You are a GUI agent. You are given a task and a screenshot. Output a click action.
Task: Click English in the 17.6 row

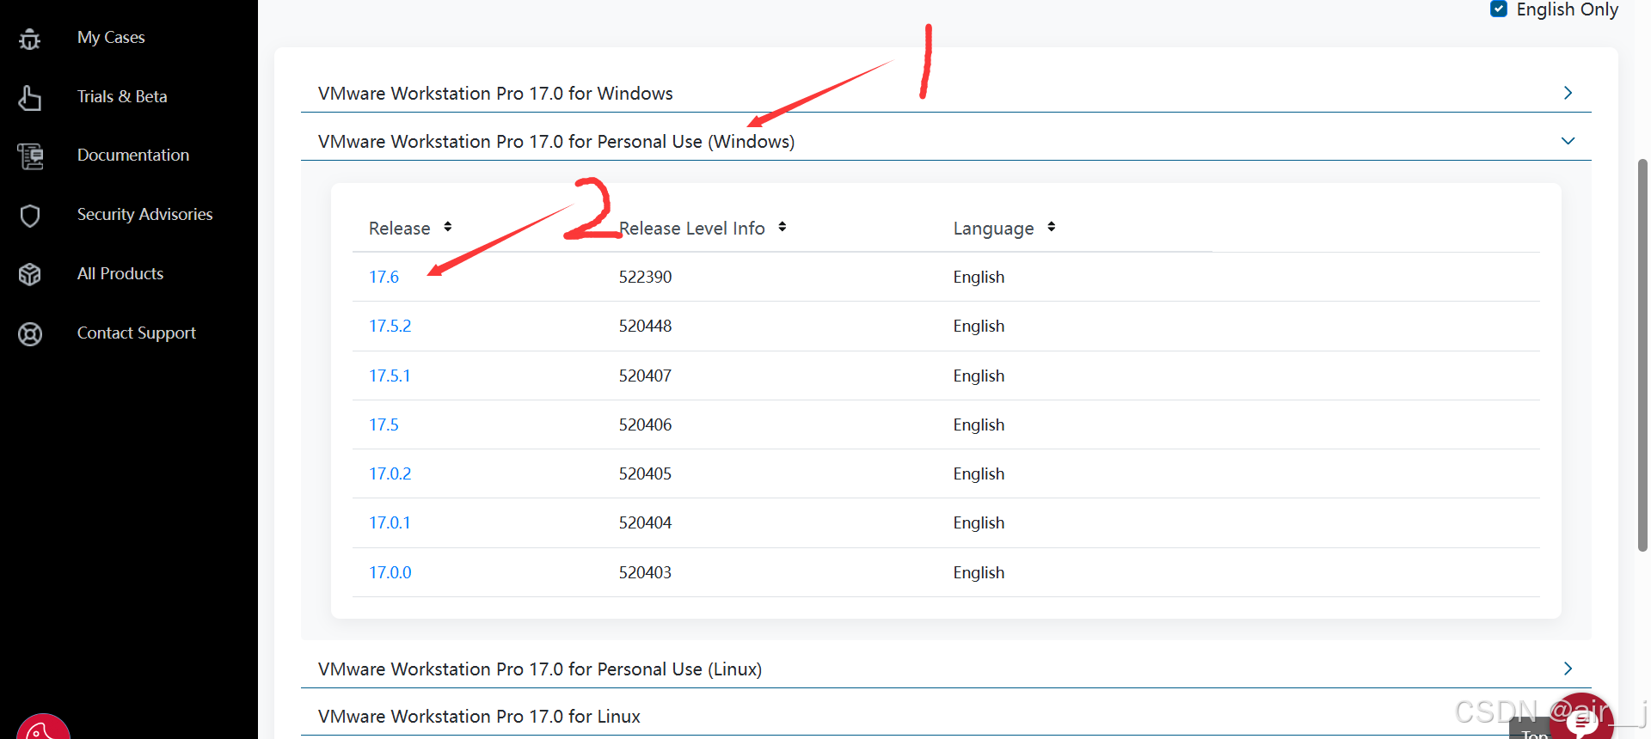point(979,278)
